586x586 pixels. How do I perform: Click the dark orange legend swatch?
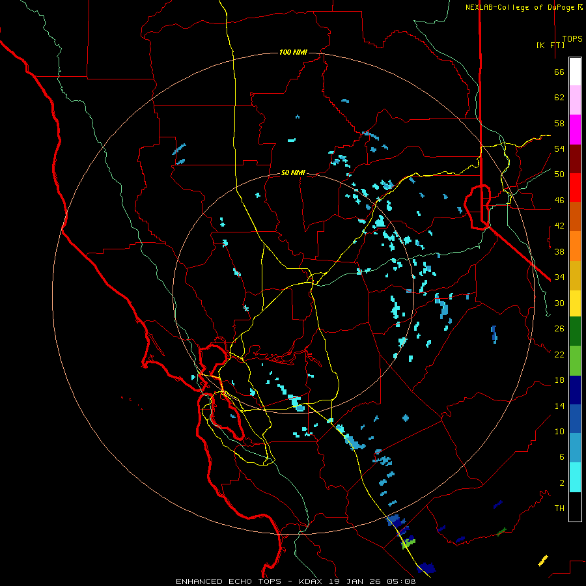tap(575, 216)
